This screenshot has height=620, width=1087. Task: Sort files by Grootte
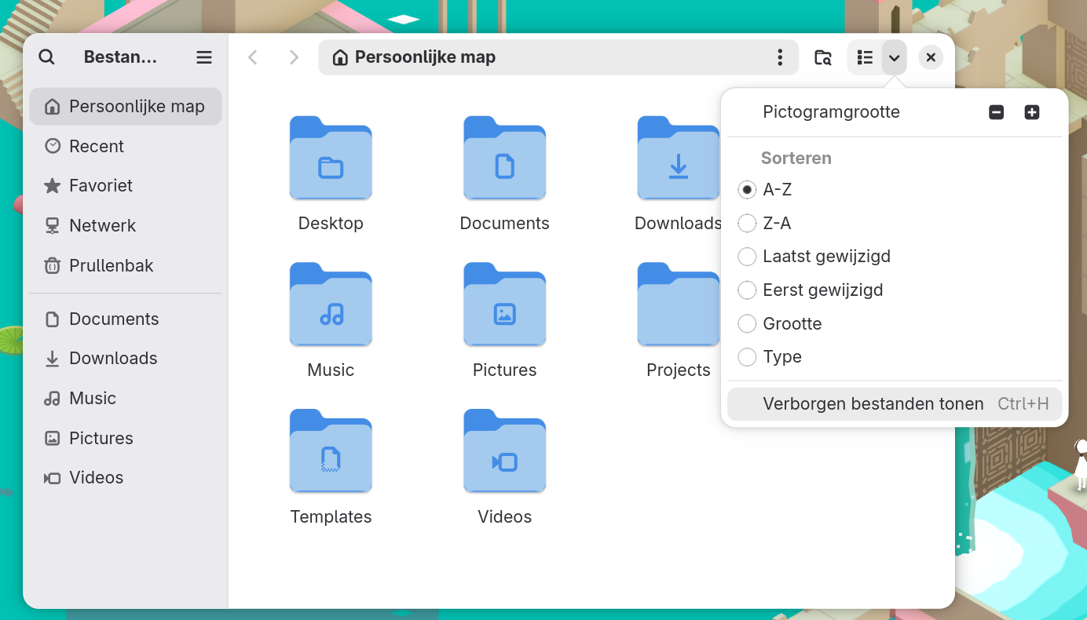click(x=747, y=323)
